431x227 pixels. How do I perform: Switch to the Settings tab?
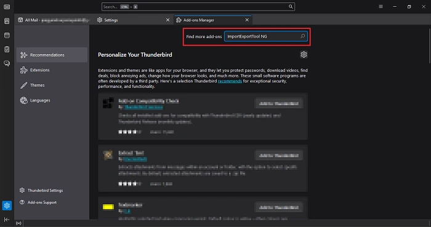(134, 20)
